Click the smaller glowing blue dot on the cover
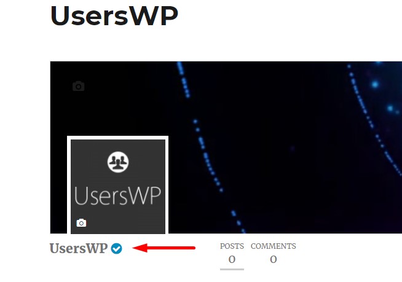402x282 pixels. tap(390, 108)
